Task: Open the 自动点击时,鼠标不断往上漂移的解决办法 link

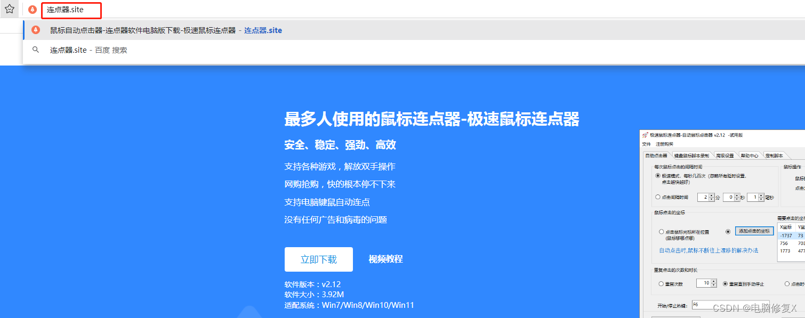Action: coord(709,250)
